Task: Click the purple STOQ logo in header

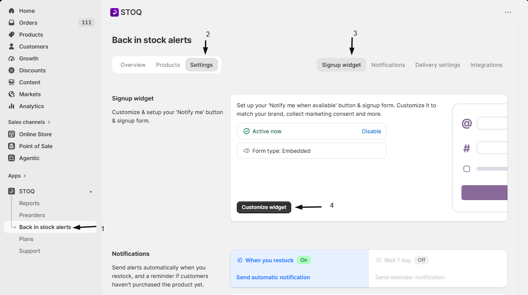Action: point(115,12)
